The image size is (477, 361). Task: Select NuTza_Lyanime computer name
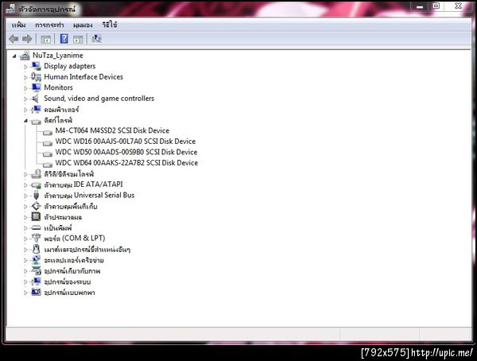click(58, 56)
